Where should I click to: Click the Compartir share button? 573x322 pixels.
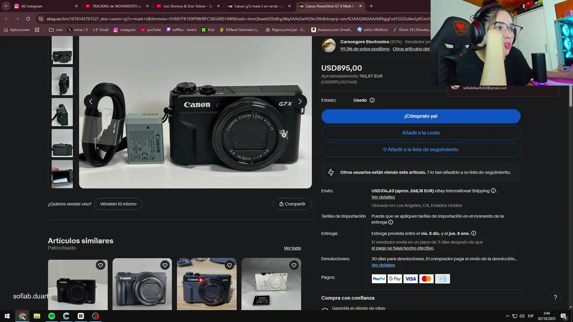coord(292,204)
